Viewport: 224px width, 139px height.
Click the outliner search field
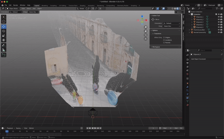coord(205,8)
